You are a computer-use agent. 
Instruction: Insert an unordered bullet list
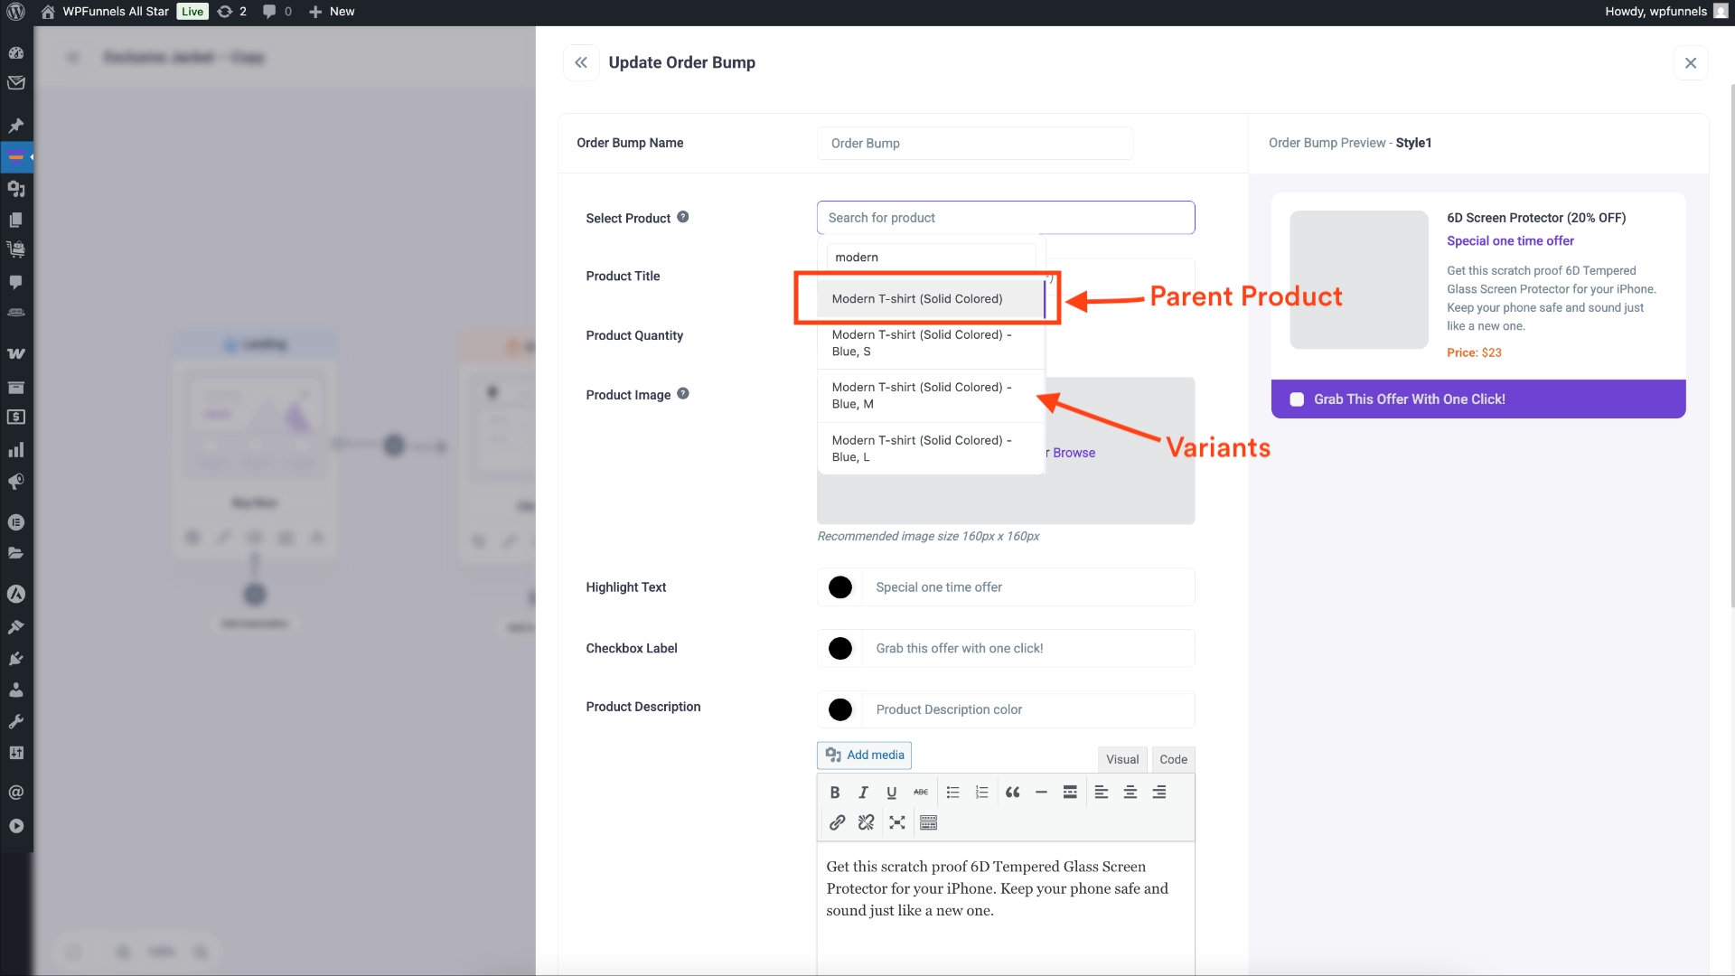[952, 792]
